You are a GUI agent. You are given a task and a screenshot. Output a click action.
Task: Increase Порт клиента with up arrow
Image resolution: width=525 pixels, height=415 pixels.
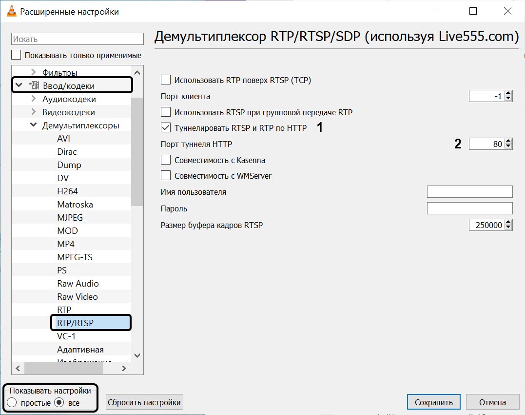(508, 93)
